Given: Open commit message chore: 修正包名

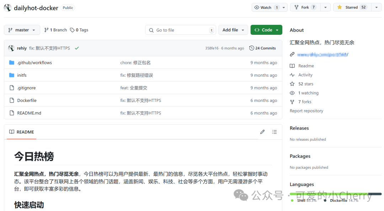Looking at the screenshot, I should (x=135, y=63).
